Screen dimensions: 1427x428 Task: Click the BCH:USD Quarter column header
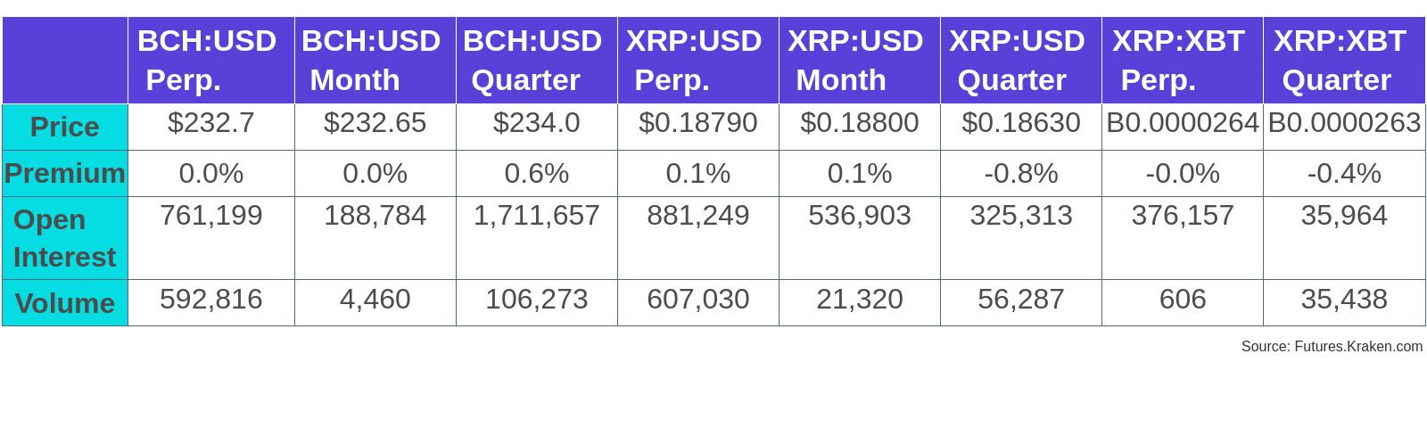(x=536, y=61)
